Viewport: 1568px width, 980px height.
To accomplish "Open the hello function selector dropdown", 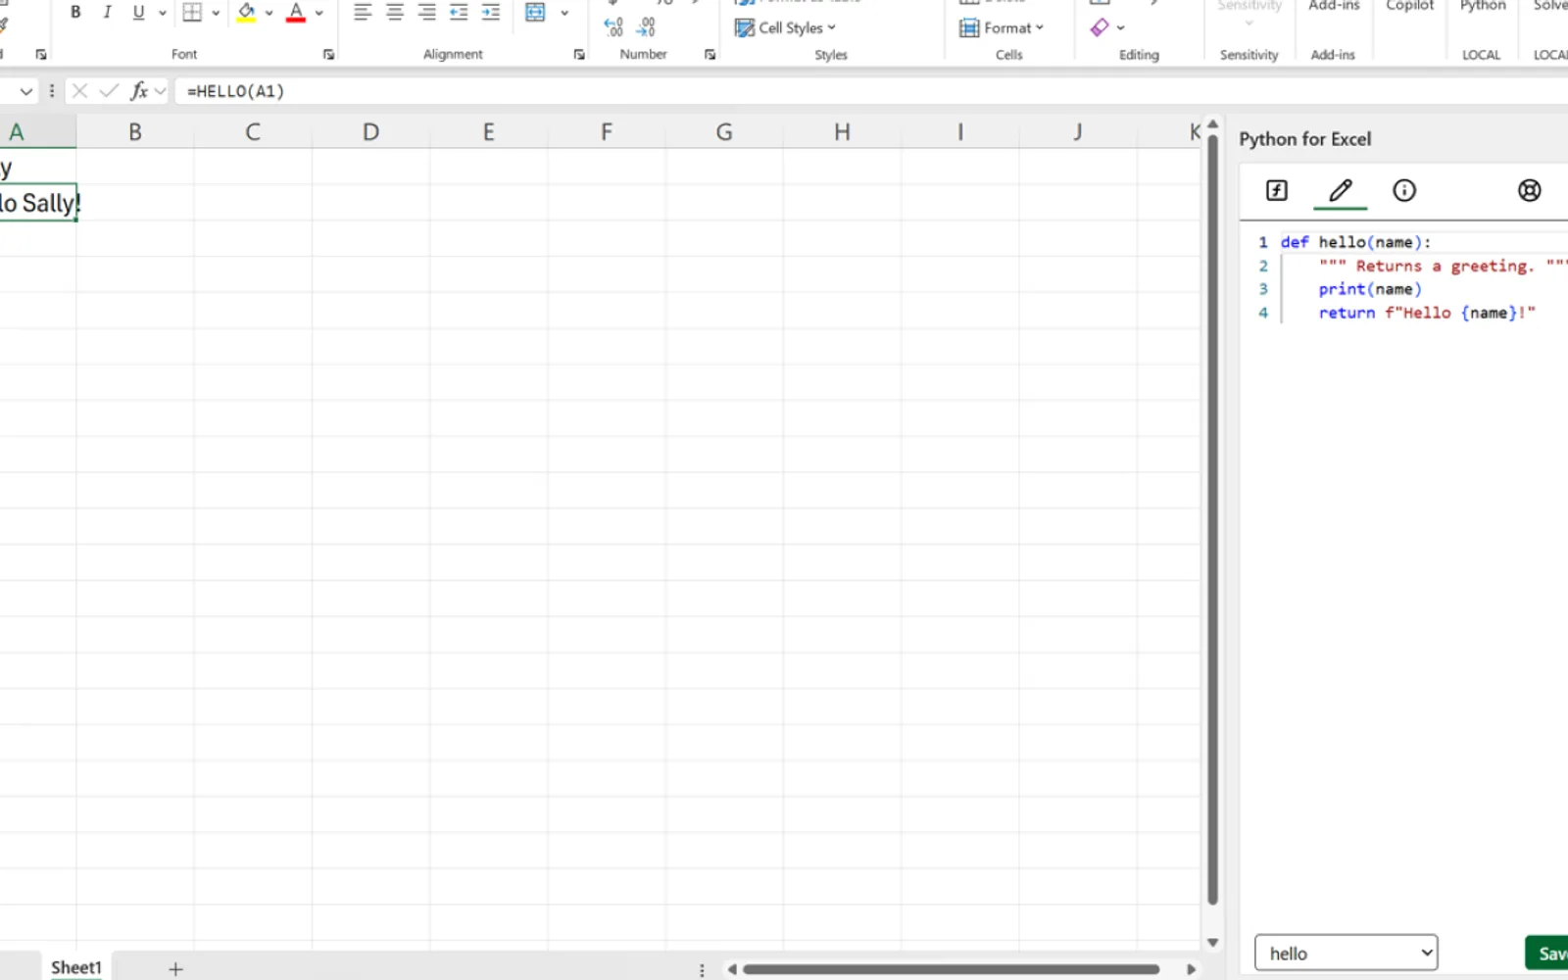I will pyautogui.click(x=1346, y=953).
